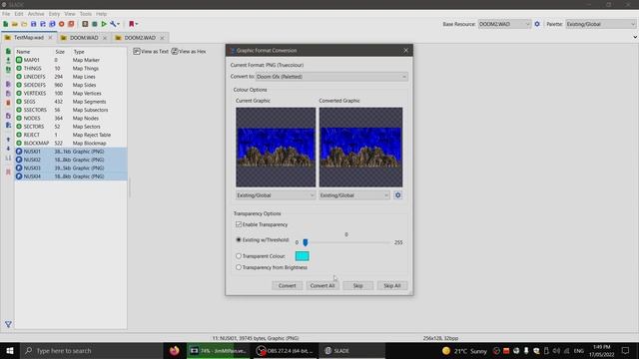Open the Archive menu

pos(36,14)
